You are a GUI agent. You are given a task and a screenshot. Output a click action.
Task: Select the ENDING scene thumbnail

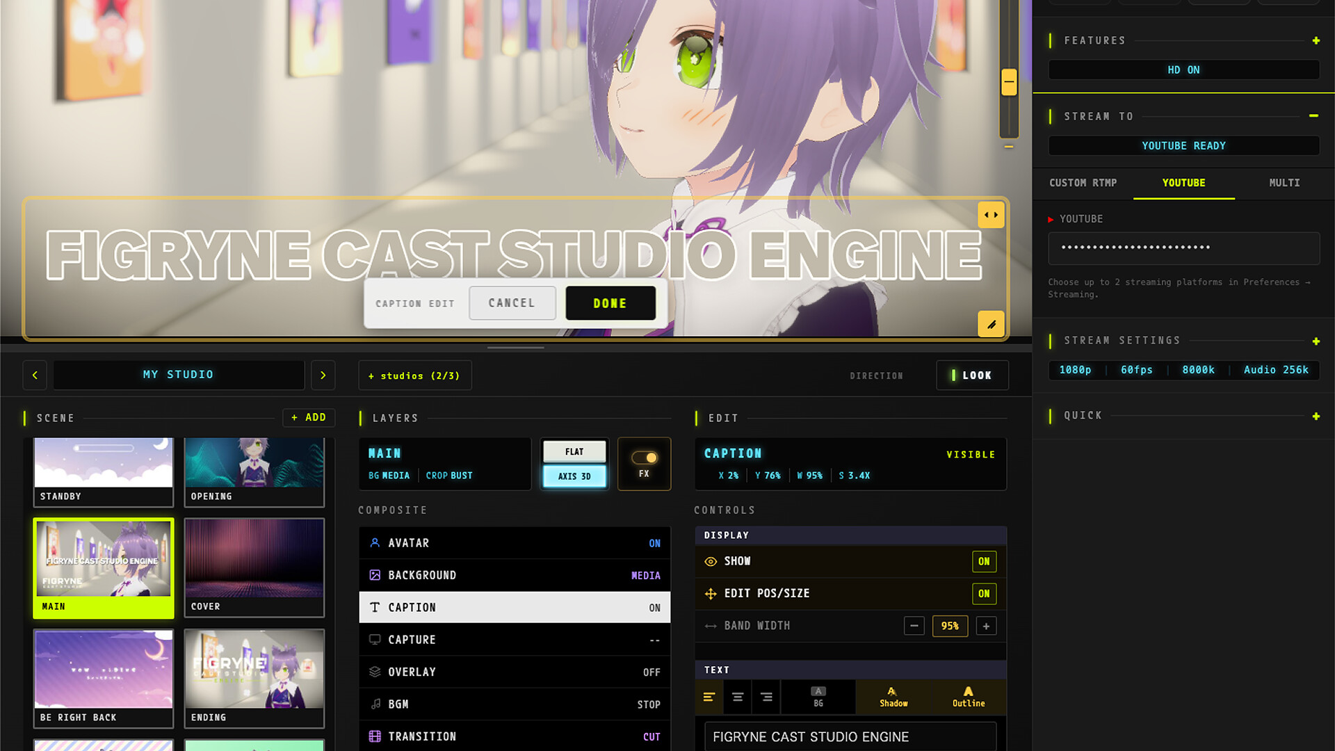254,678
